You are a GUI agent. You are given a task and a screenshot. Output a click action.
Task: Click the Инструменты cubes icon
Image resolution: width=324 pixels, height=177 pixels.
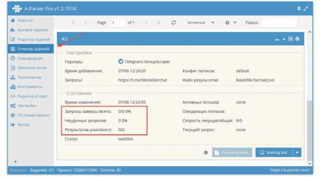click(13, 87)
